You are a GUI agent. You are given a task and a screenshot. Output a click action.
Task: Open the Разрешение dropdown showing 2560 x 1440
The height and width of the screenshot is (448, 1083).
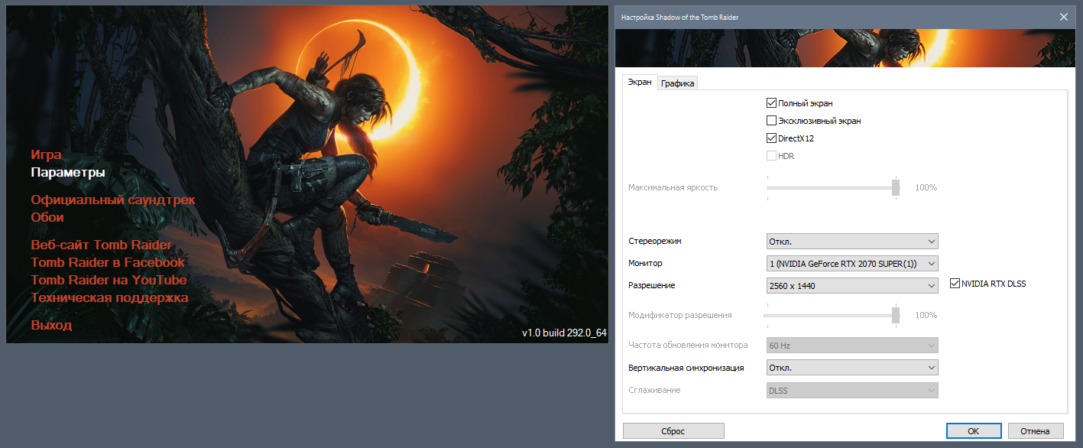(852, 286)
